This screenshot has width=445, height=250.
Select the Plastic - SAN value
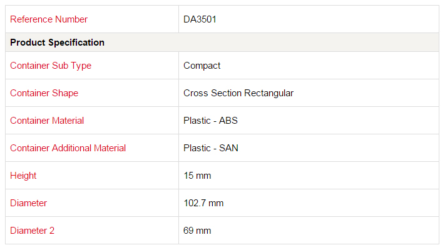coord(211,148)
